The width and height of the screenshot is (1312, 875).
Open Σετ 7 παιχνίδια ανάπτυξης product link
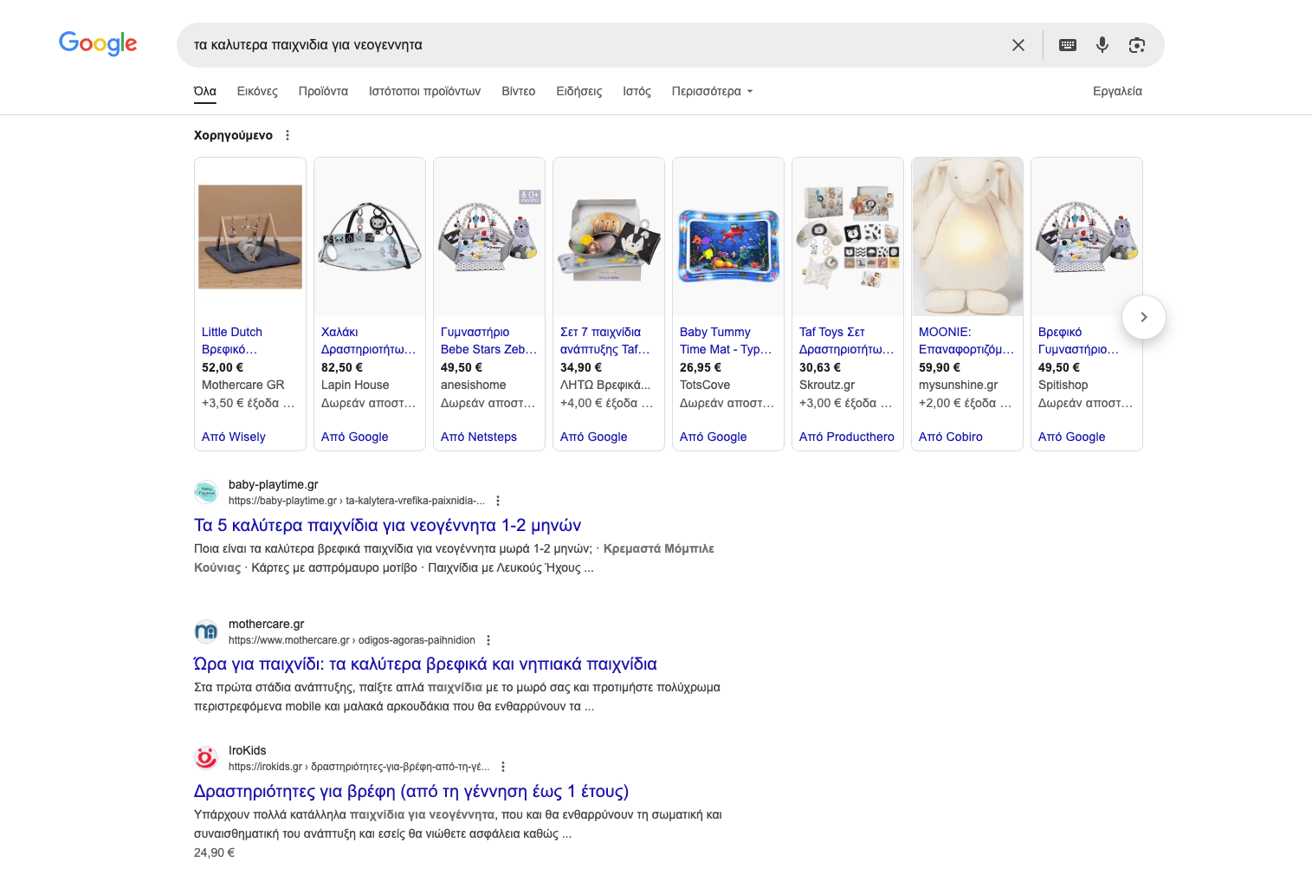604,340
